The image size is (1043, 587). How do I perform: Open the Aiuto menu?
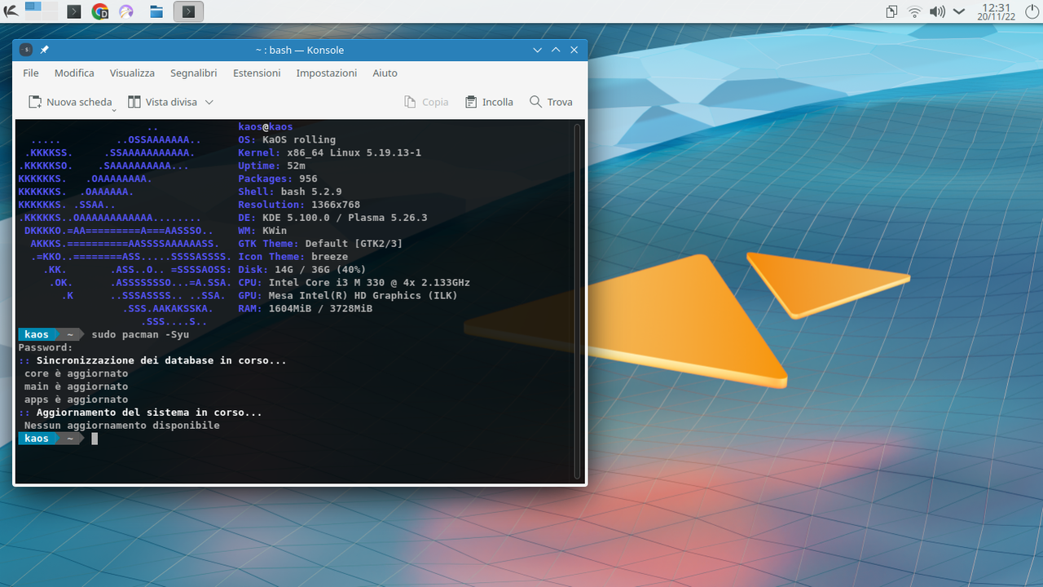click(385, 73)
